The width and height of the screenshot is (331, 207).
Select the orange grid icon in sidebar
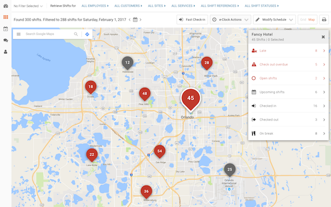coord(6,17)
